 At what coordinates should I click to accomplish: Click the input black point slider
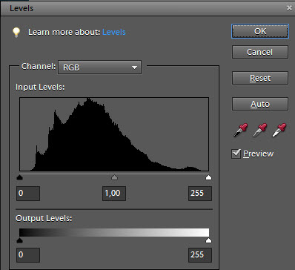[19, 177]
